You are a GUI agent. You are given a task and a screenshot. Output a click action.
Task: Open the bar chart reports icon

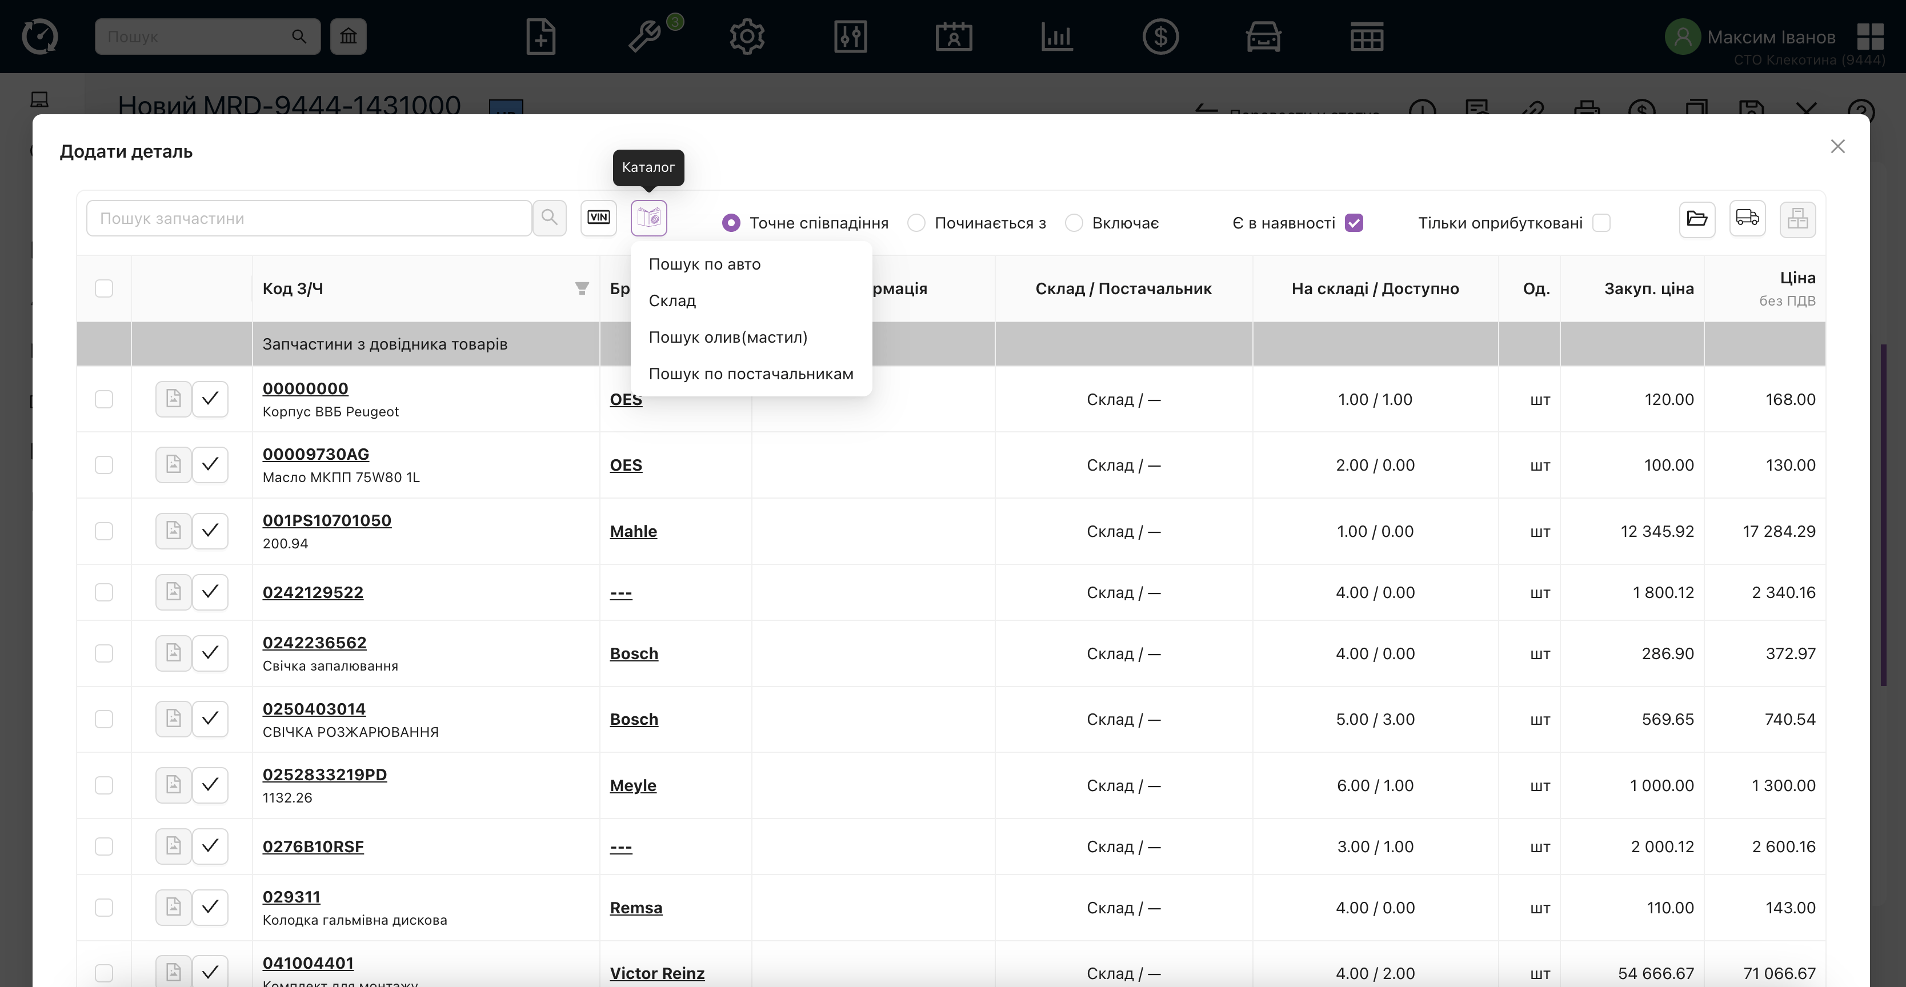(x=1056, y=36)
